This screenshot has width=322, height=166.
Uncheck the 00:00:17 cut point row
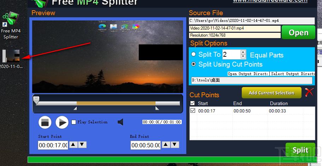click(193, 111)
